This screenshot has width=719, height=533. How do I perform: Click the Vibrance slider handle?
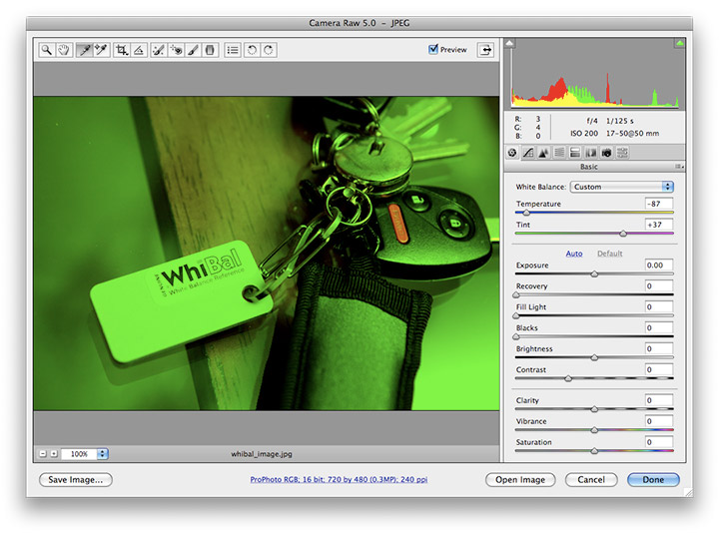(x=594, y=430)
